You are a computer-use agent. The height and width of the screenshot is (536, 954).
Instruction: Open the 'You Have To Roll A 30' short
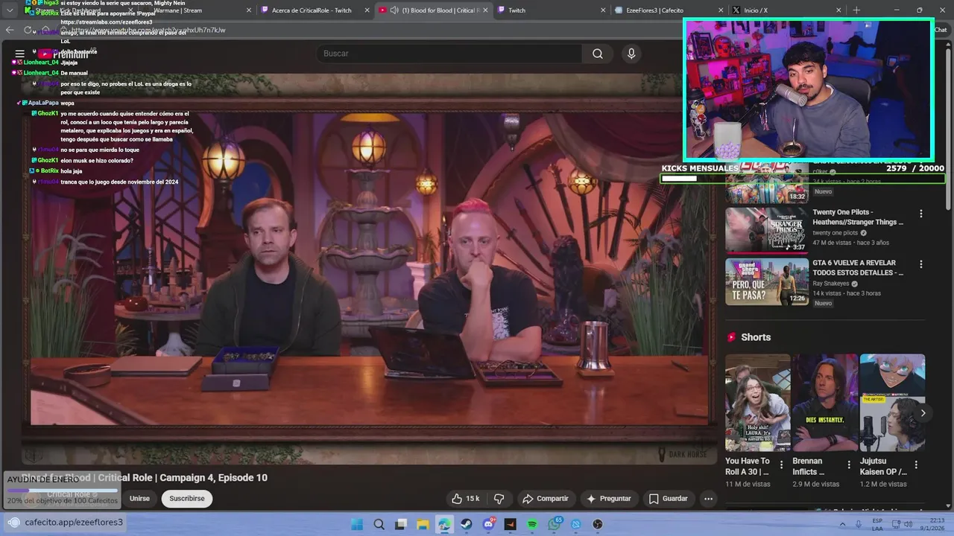(758, 403)
